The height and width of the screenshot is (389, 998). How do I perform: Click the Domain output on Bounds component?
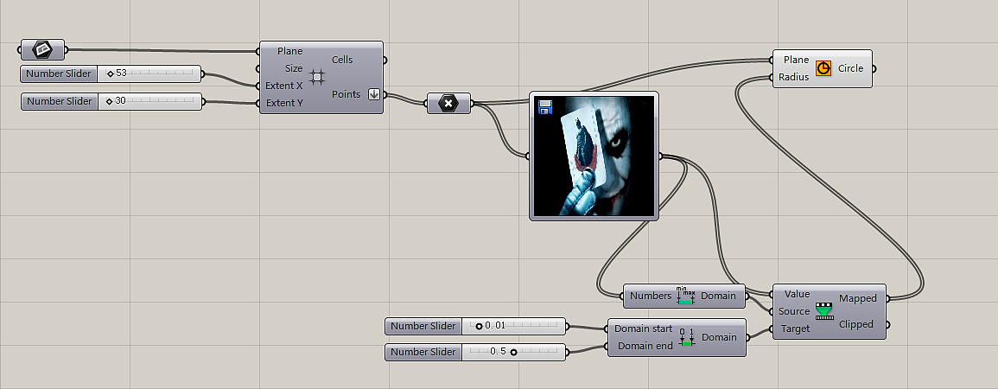pyautogui.click(x=719, y=296)
